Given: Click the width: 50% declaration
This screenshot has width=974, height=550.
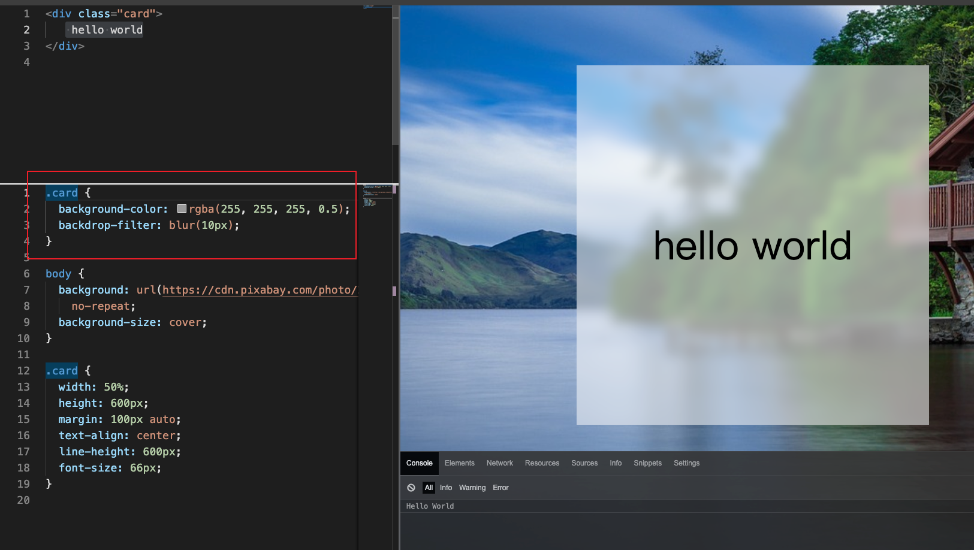Looking at the screenshot, I should [94, 387].
